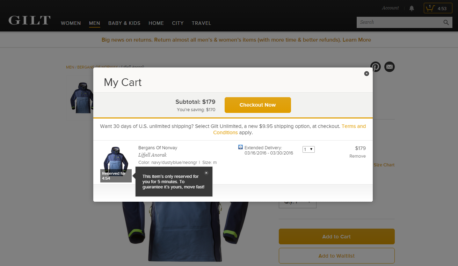Remove the Lifjell Anorak from cart
The height and width of the screenshot is (266, 458).
point(357,156)
